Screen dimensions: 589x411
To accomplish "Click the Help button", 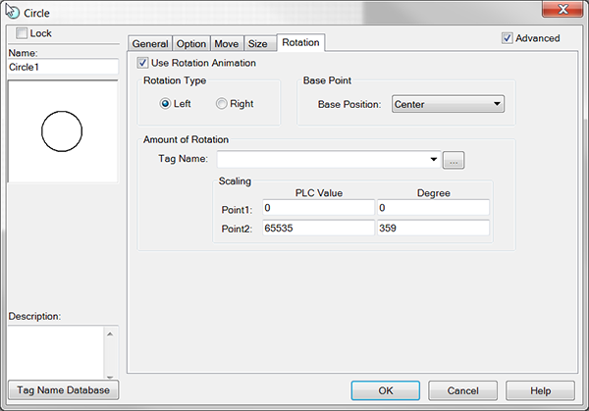I will point(540,390).
